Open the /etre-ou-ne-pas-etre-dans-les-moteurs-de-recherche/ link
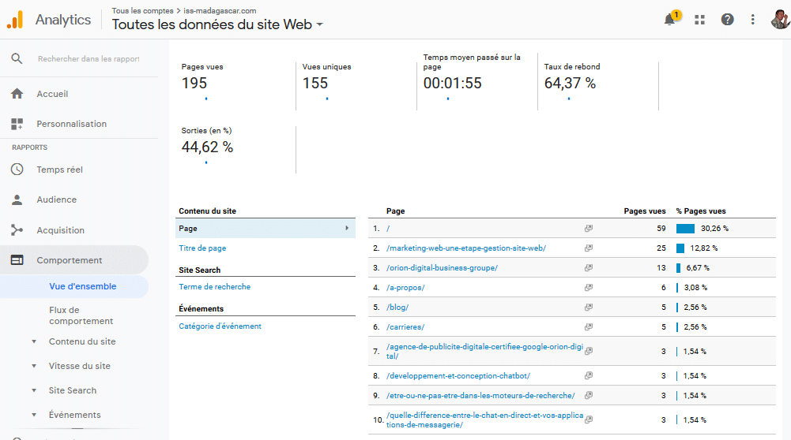791x440 pixels. pyautogui.click(x=480, y=396)
